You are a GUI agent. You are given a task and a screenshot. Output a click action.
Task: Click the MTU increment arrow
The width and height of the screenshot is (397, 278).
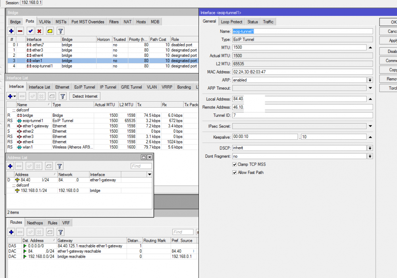pyautogui.click(x=370, y=46)
